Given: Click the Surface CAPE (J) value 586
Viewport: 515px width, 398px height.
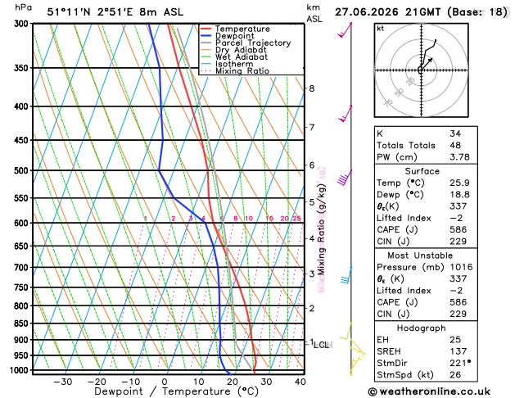Looking at the screenshot, I should [x=459, y=230].
